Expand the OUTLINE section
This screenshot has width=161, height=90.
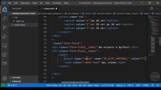tap(23, 77)
